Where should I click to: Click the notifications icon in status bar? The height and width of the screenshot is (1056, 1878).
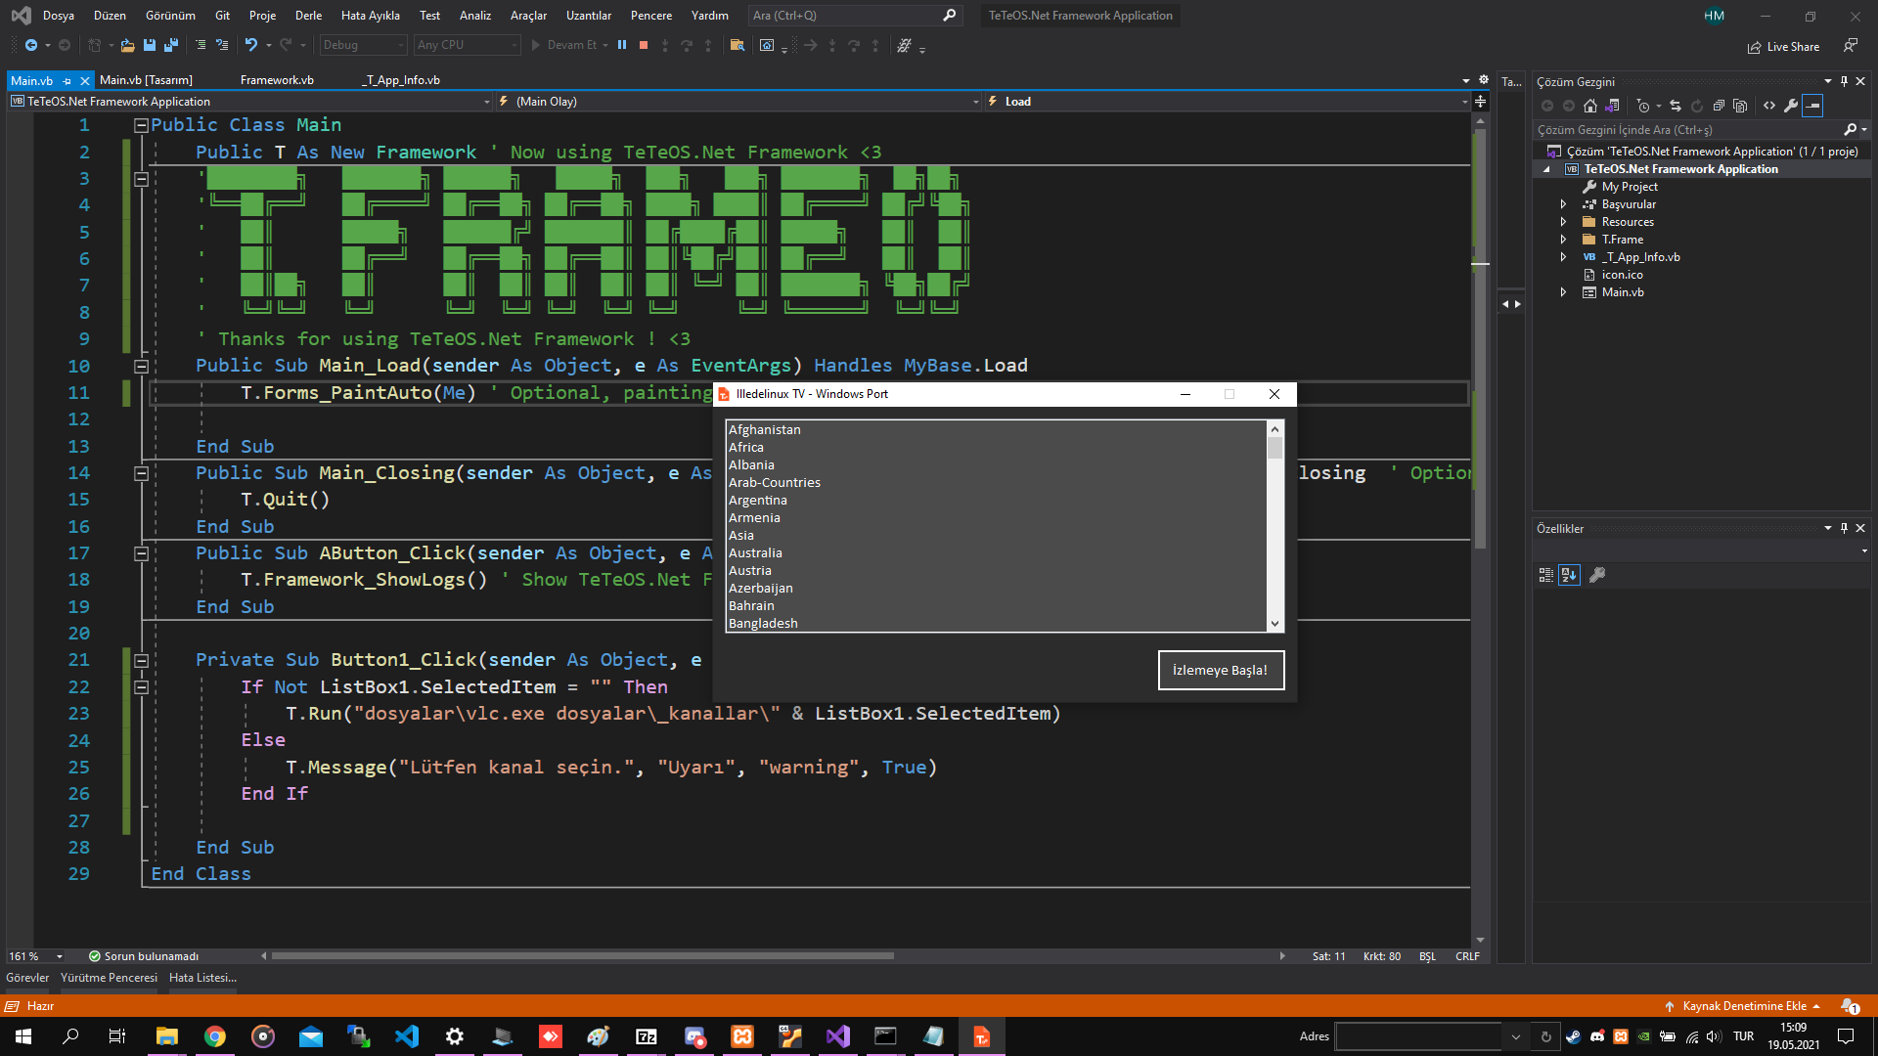(x=1851, y=1005)
